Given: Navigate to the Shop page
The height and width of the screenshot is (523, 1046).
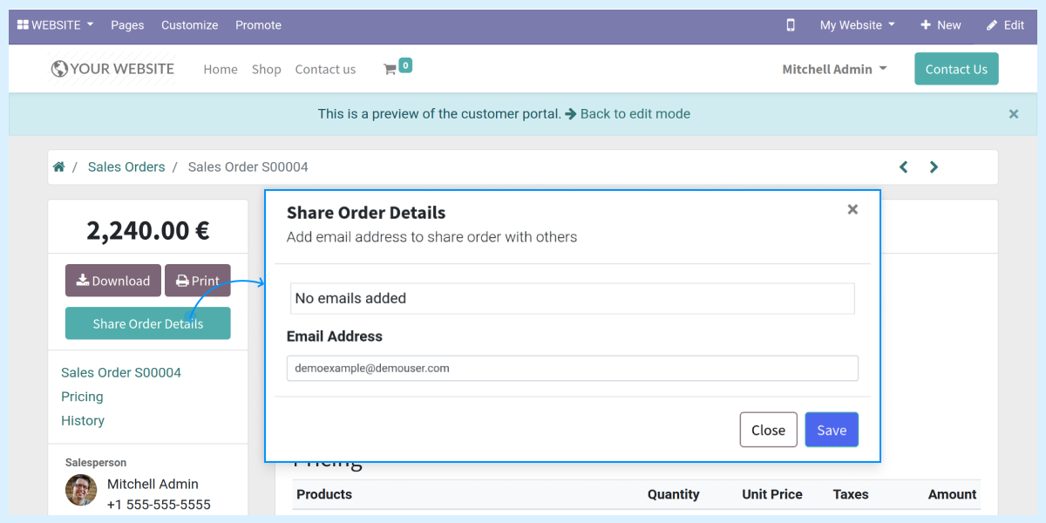Looking at the screenshot, I should pos(266,69).
